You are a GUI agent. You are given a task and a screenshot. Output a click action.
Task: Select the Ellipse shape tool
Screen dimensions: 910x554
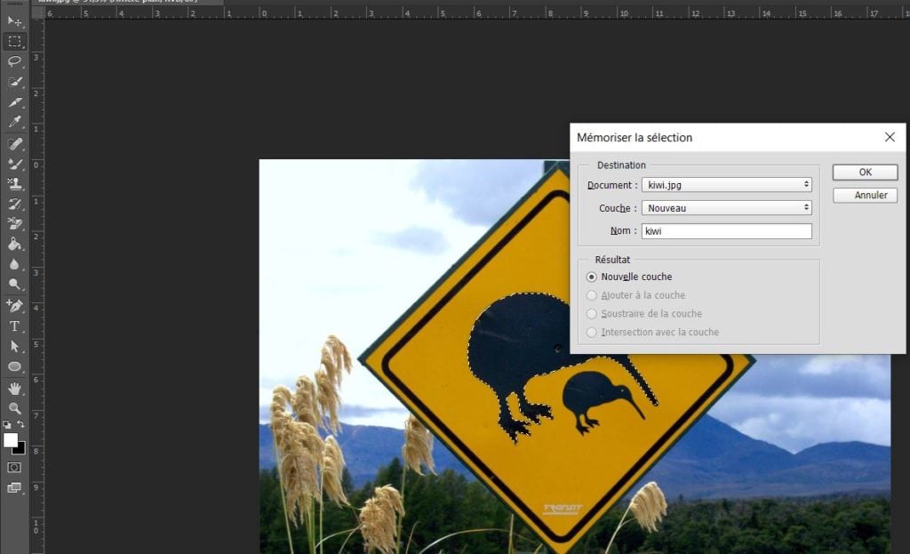[14, 366]
